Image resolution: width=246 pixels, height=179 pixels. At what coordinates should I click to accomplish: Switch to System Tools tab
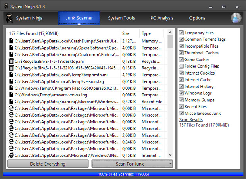121,18
